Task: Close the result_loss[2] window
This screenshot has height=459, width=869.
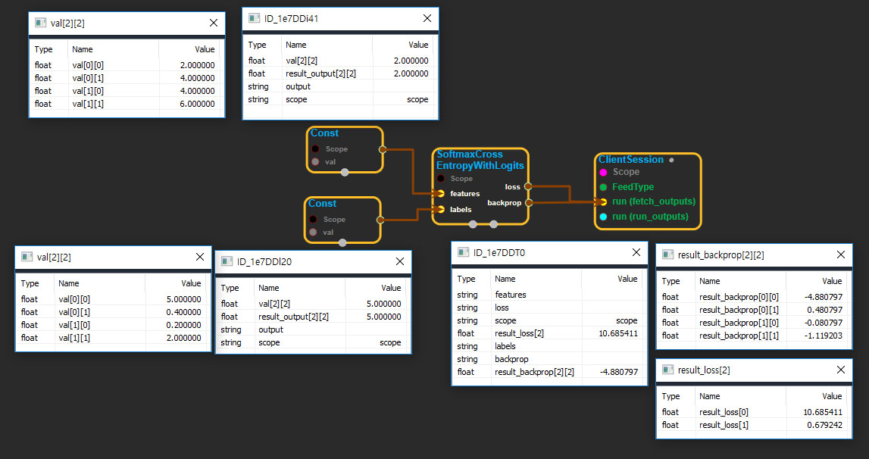Action: point(840,370)
